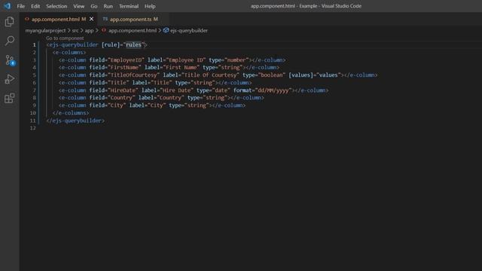Select app.component.html in the breadcrumb
The image size is (482, 271).
click(x=133, y=30)
